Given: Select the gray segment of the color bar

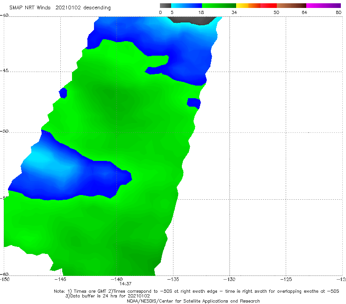Looking at the screenshot, I should [165, 6].
